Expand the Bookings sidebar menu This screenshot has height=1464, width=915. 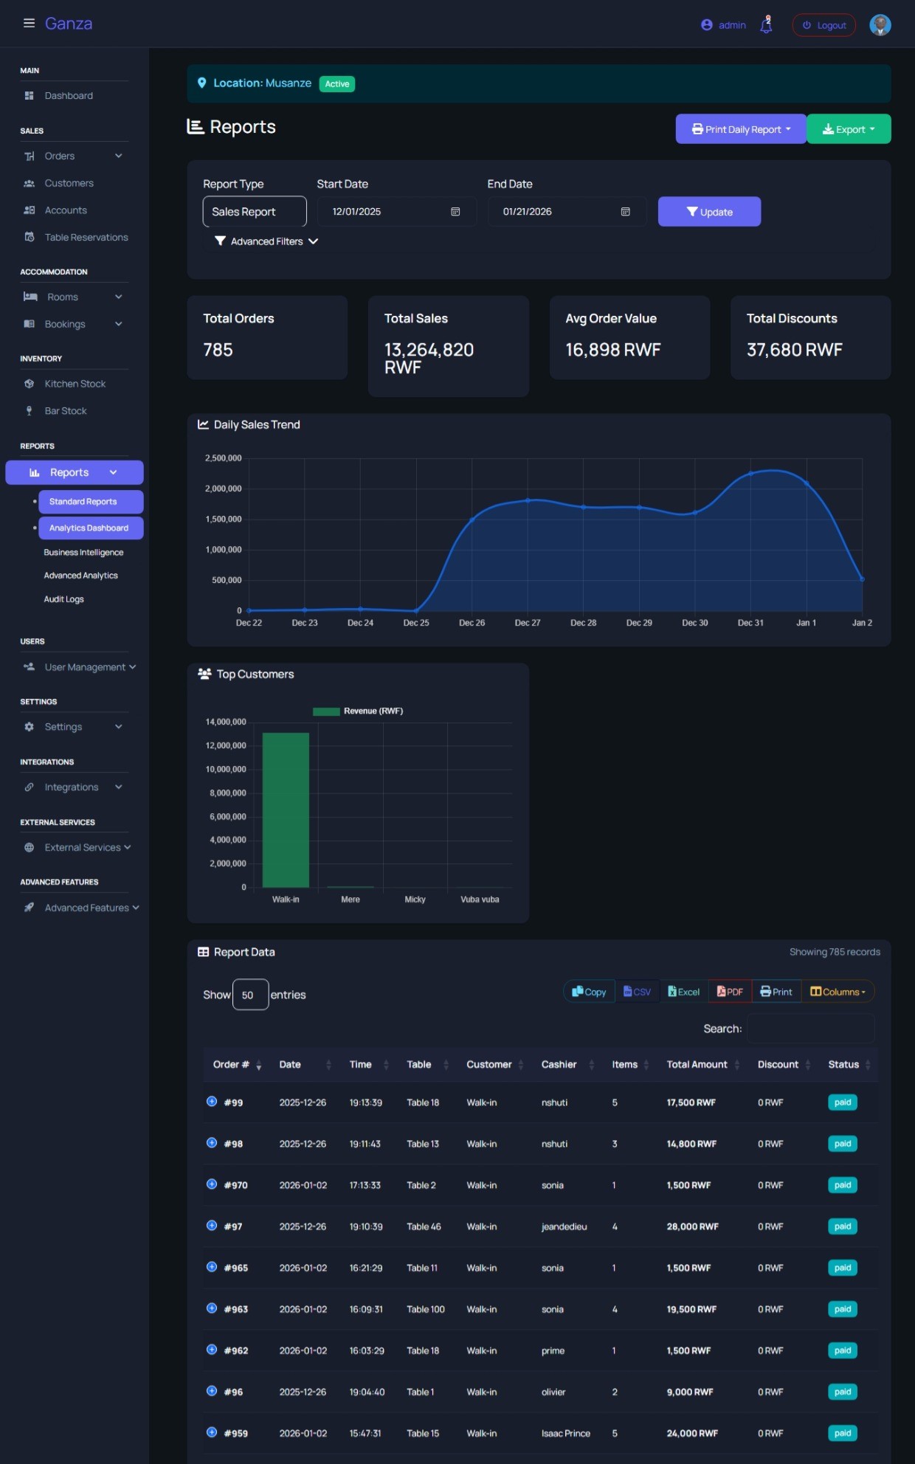click(73, 325)
